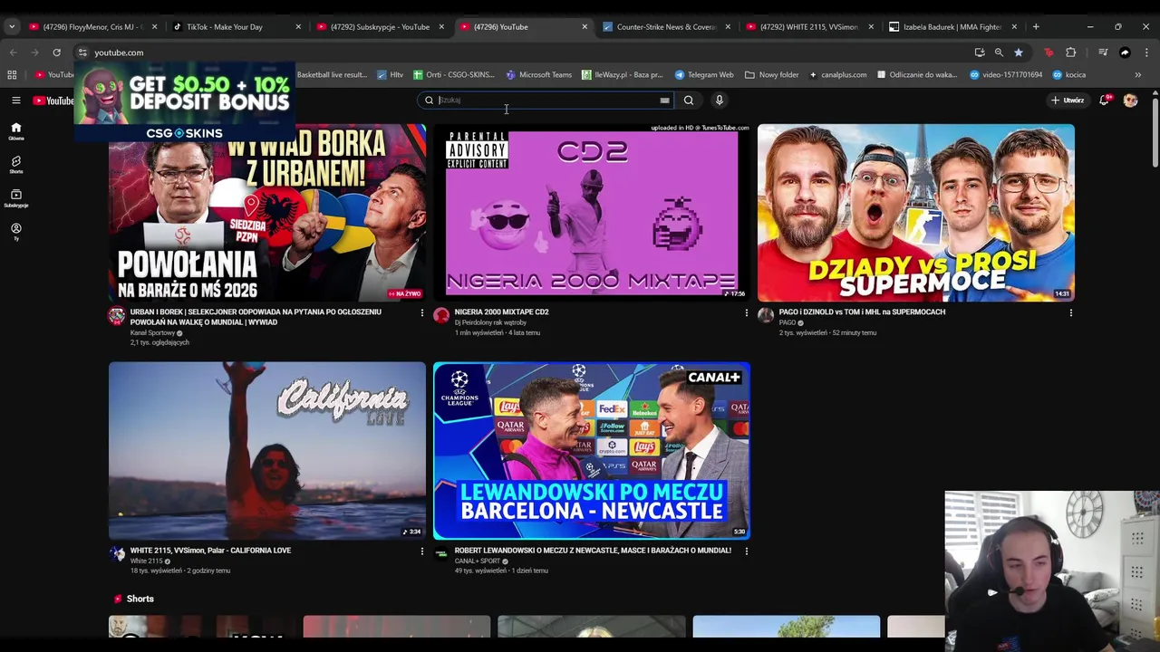The height and width of the screenshot is (652, 1160).
Task: Open Nowy folder bookmark folder
Action: tap(772, 74)
